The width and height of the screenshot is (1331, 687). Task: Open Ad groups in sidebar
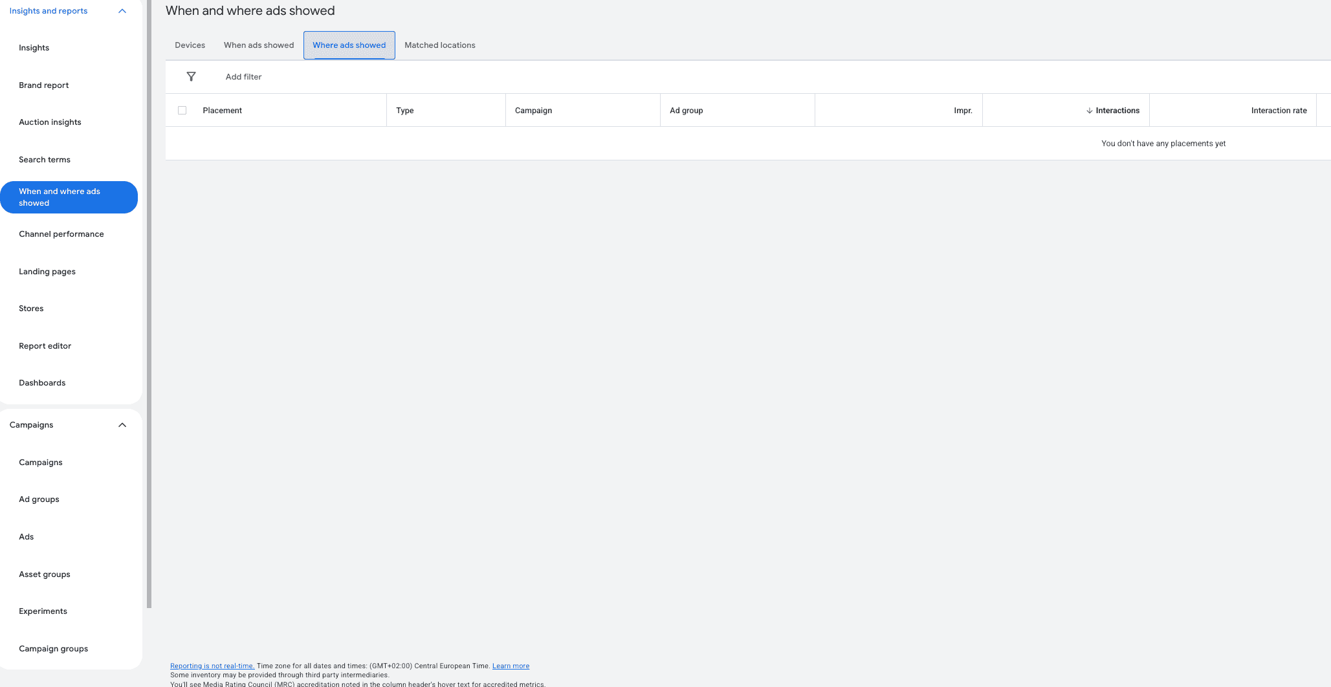click(39, 499)
